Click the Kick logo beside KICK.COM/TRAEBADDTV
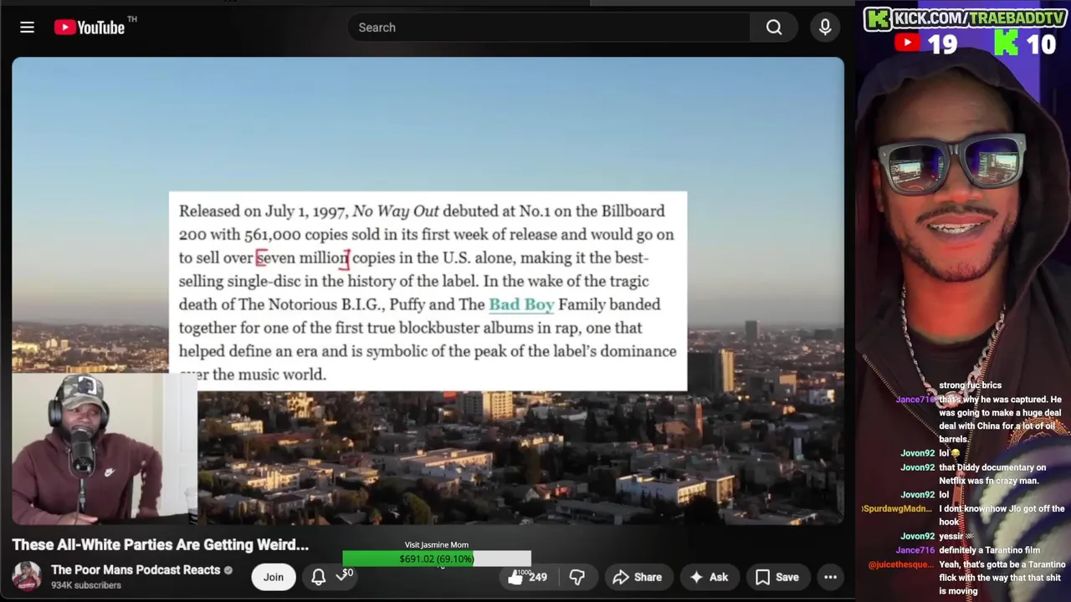 click(x=879, y=18)
